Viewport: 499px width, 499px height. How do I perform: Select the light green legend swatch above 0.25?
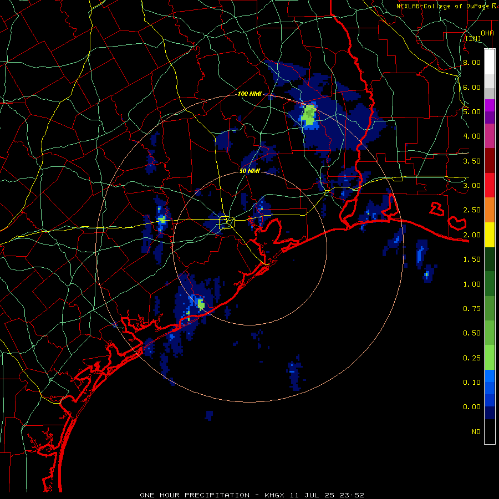pyautogui.click(x=490, y=358)
